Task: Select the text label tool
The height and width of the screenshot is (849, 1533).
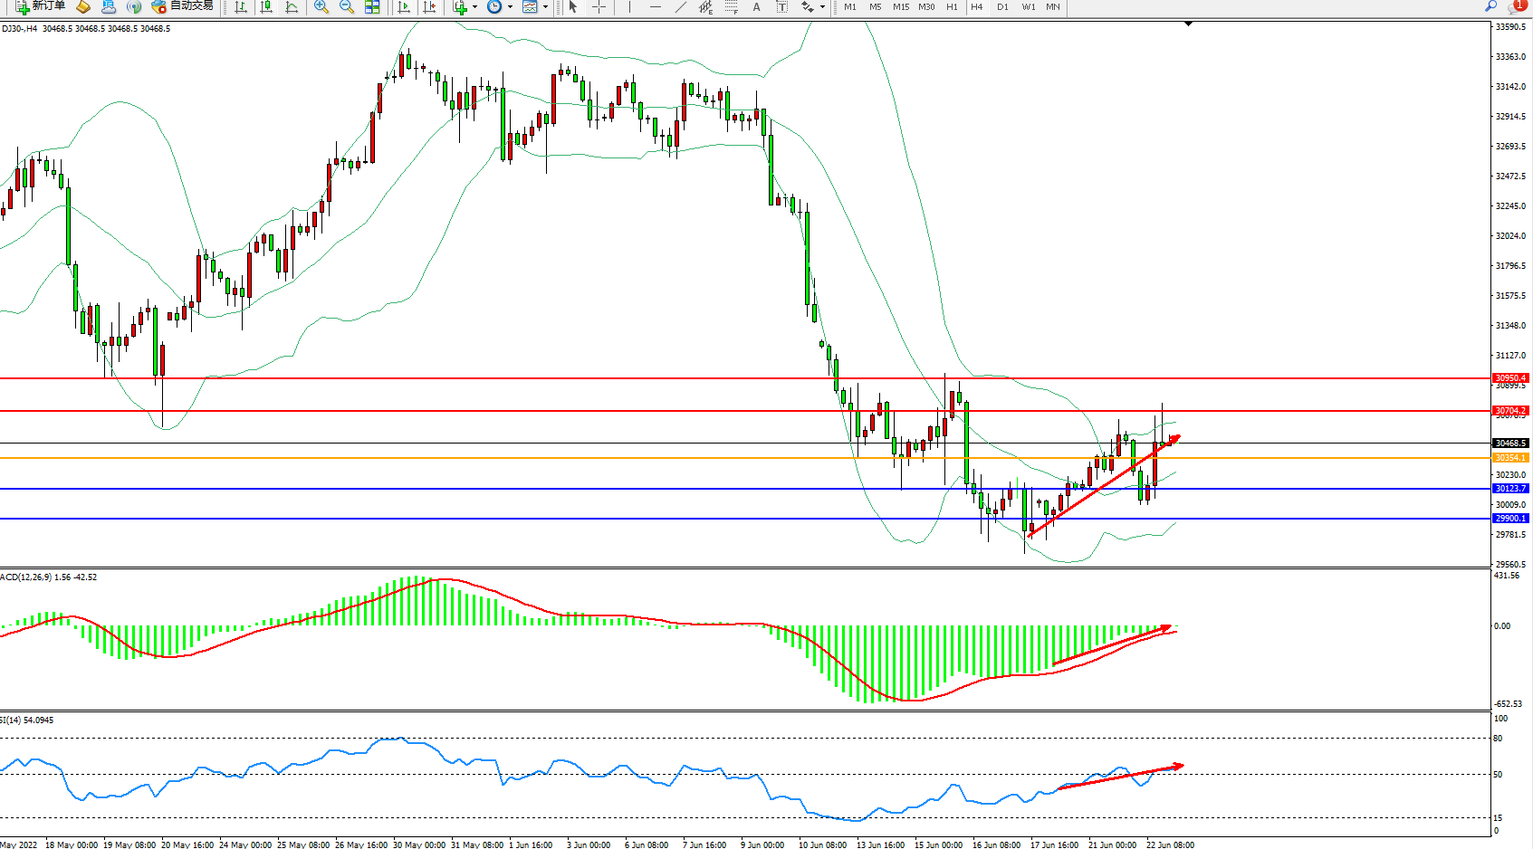Action: point(756,7)
